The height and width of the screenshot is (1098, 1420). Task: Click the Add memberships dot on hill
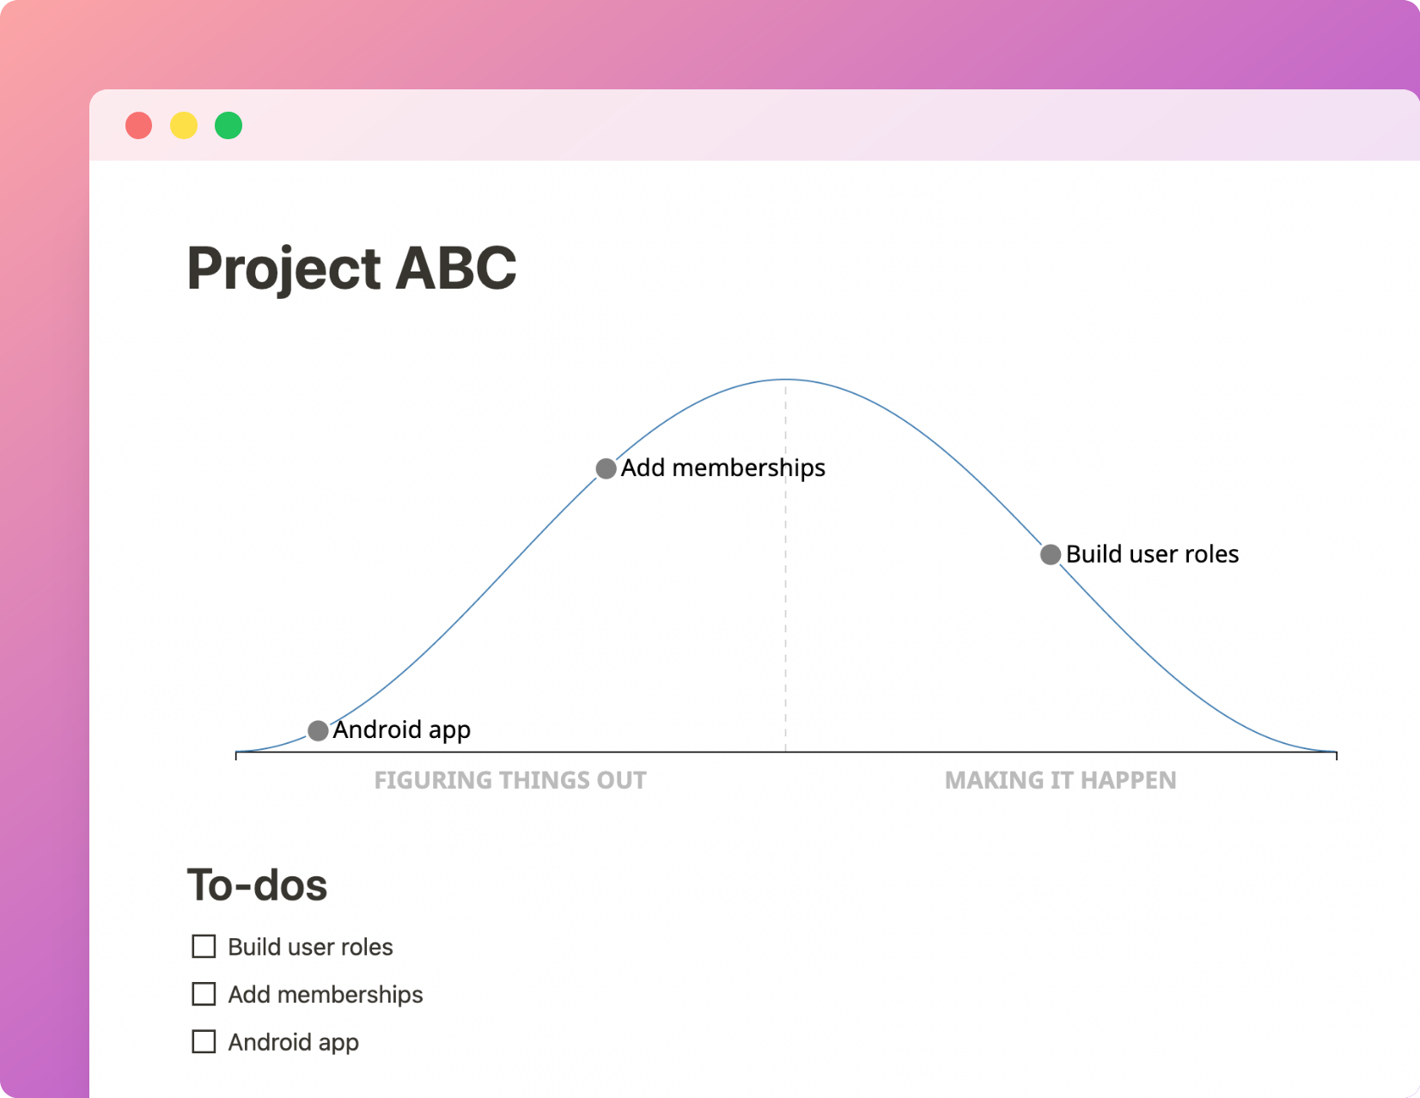point(606,468)
